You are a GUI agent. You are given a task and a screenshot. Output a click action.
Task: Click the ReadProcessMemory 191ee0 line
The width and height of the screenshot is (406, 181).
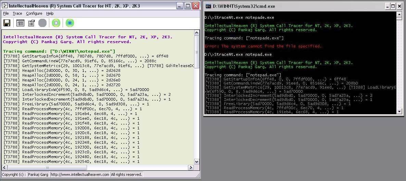pos(71,118)
